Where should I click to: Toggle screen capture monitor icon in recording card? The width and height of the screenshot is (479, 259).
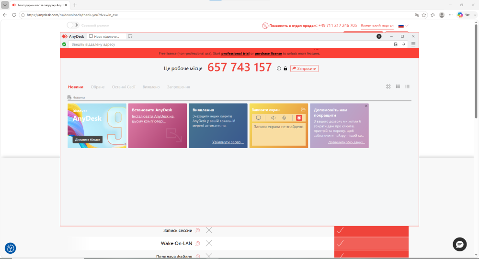259,118
